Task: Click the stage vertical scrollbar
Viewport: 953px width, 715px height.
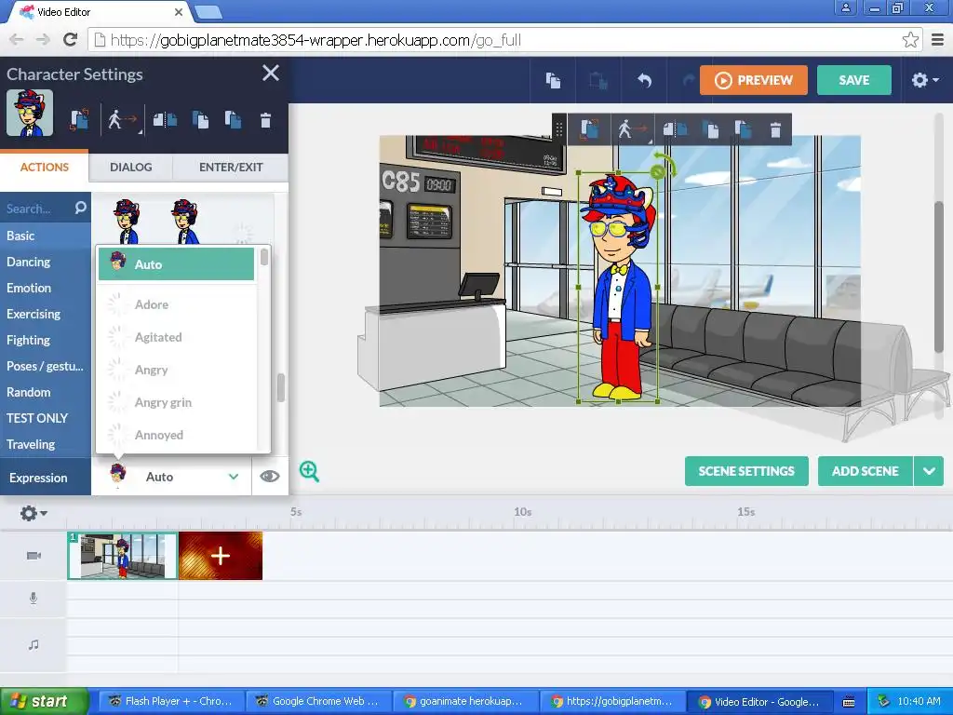Action: pyautogui.click(x=939, y=277)
